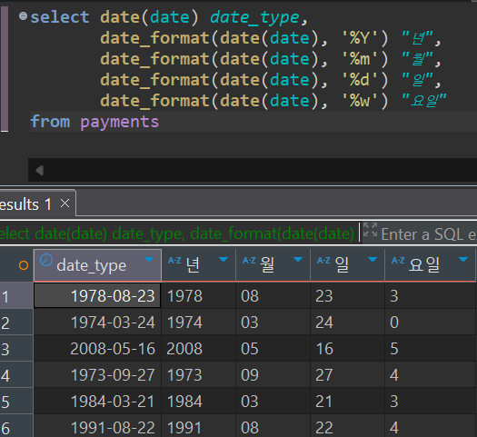Open the 요일 column dropdown arrow
Screen dimensions: 477x437
pos(463,260)
